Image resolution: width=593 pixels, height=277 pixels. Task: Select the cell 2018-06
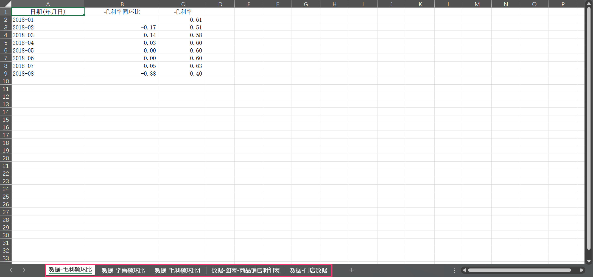point(48,58)
